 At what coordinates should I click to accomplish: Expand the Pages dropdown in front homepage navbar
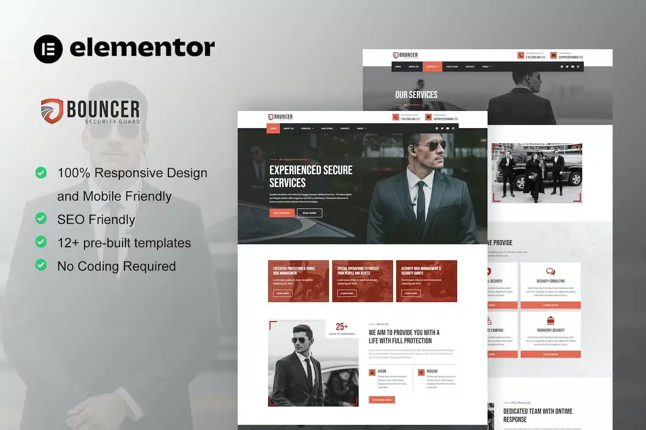(362, 128)
